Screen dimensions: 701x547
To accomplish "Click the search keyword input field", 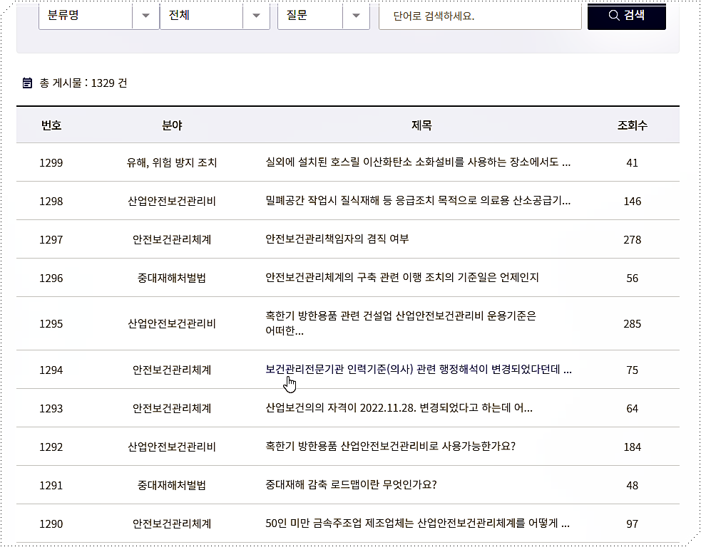I will point(479,17).
